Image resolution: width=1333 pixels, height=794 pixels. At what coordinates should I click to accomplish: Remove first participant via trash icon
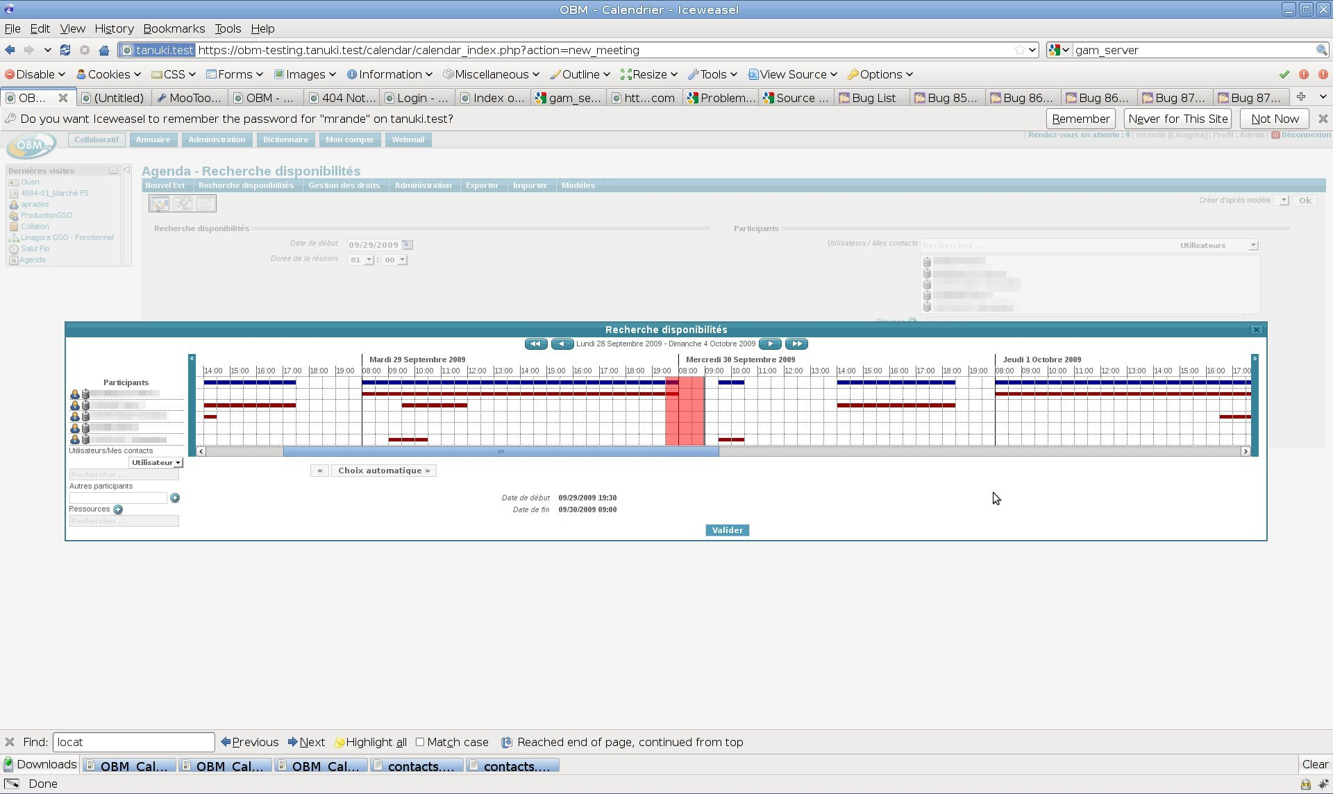point(85,394)
